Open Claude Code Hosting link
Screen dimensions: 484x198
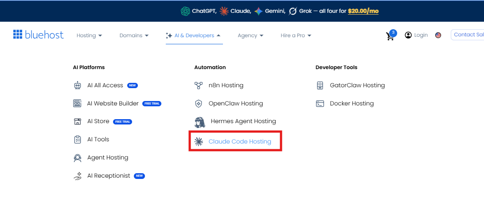click(240, 142)
